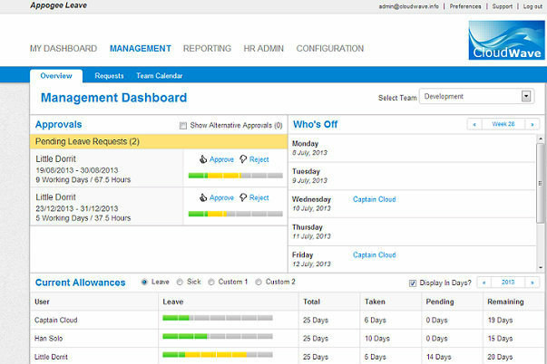Click Who's Off scrollbar up arrow

541,139
